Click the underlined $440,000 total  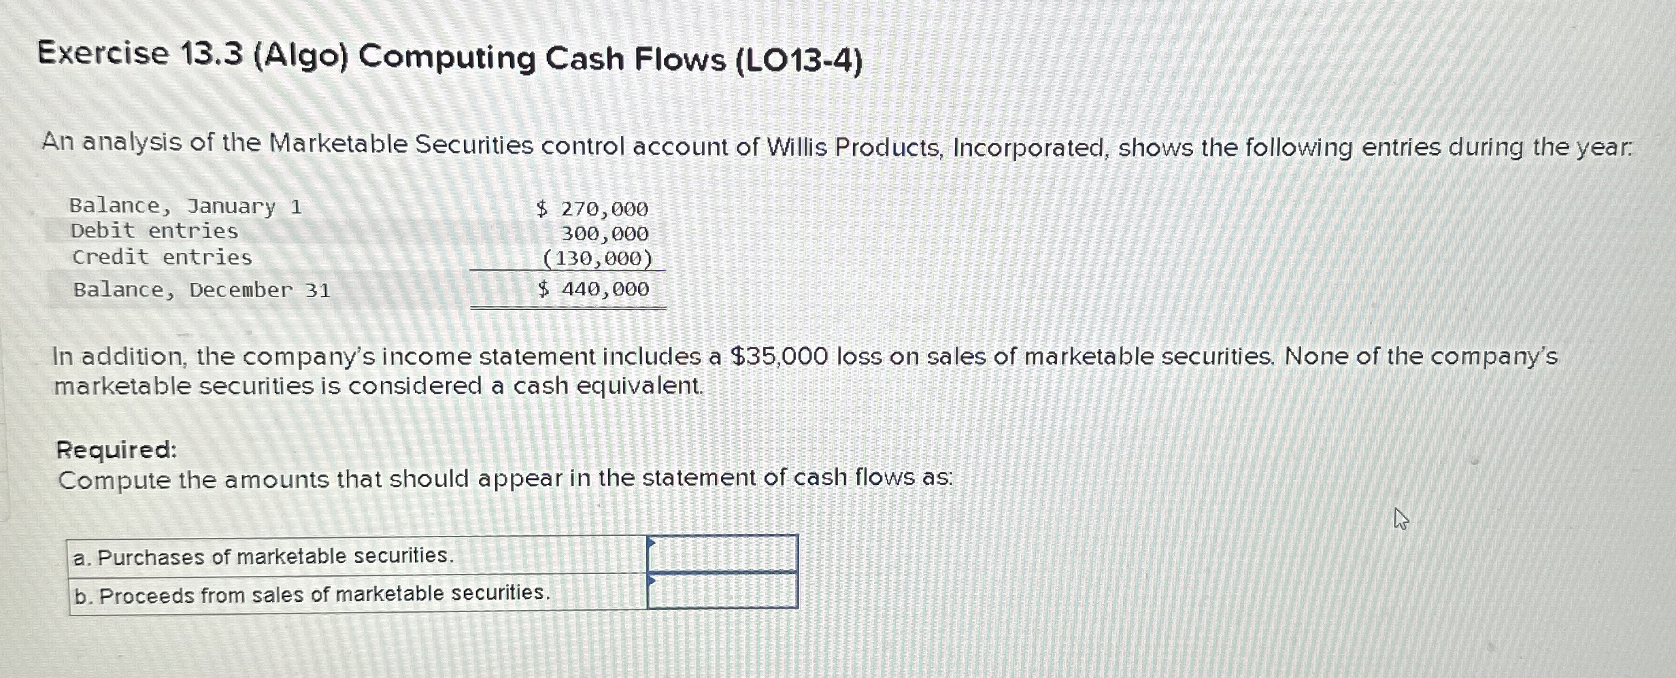tap(592, 290)
